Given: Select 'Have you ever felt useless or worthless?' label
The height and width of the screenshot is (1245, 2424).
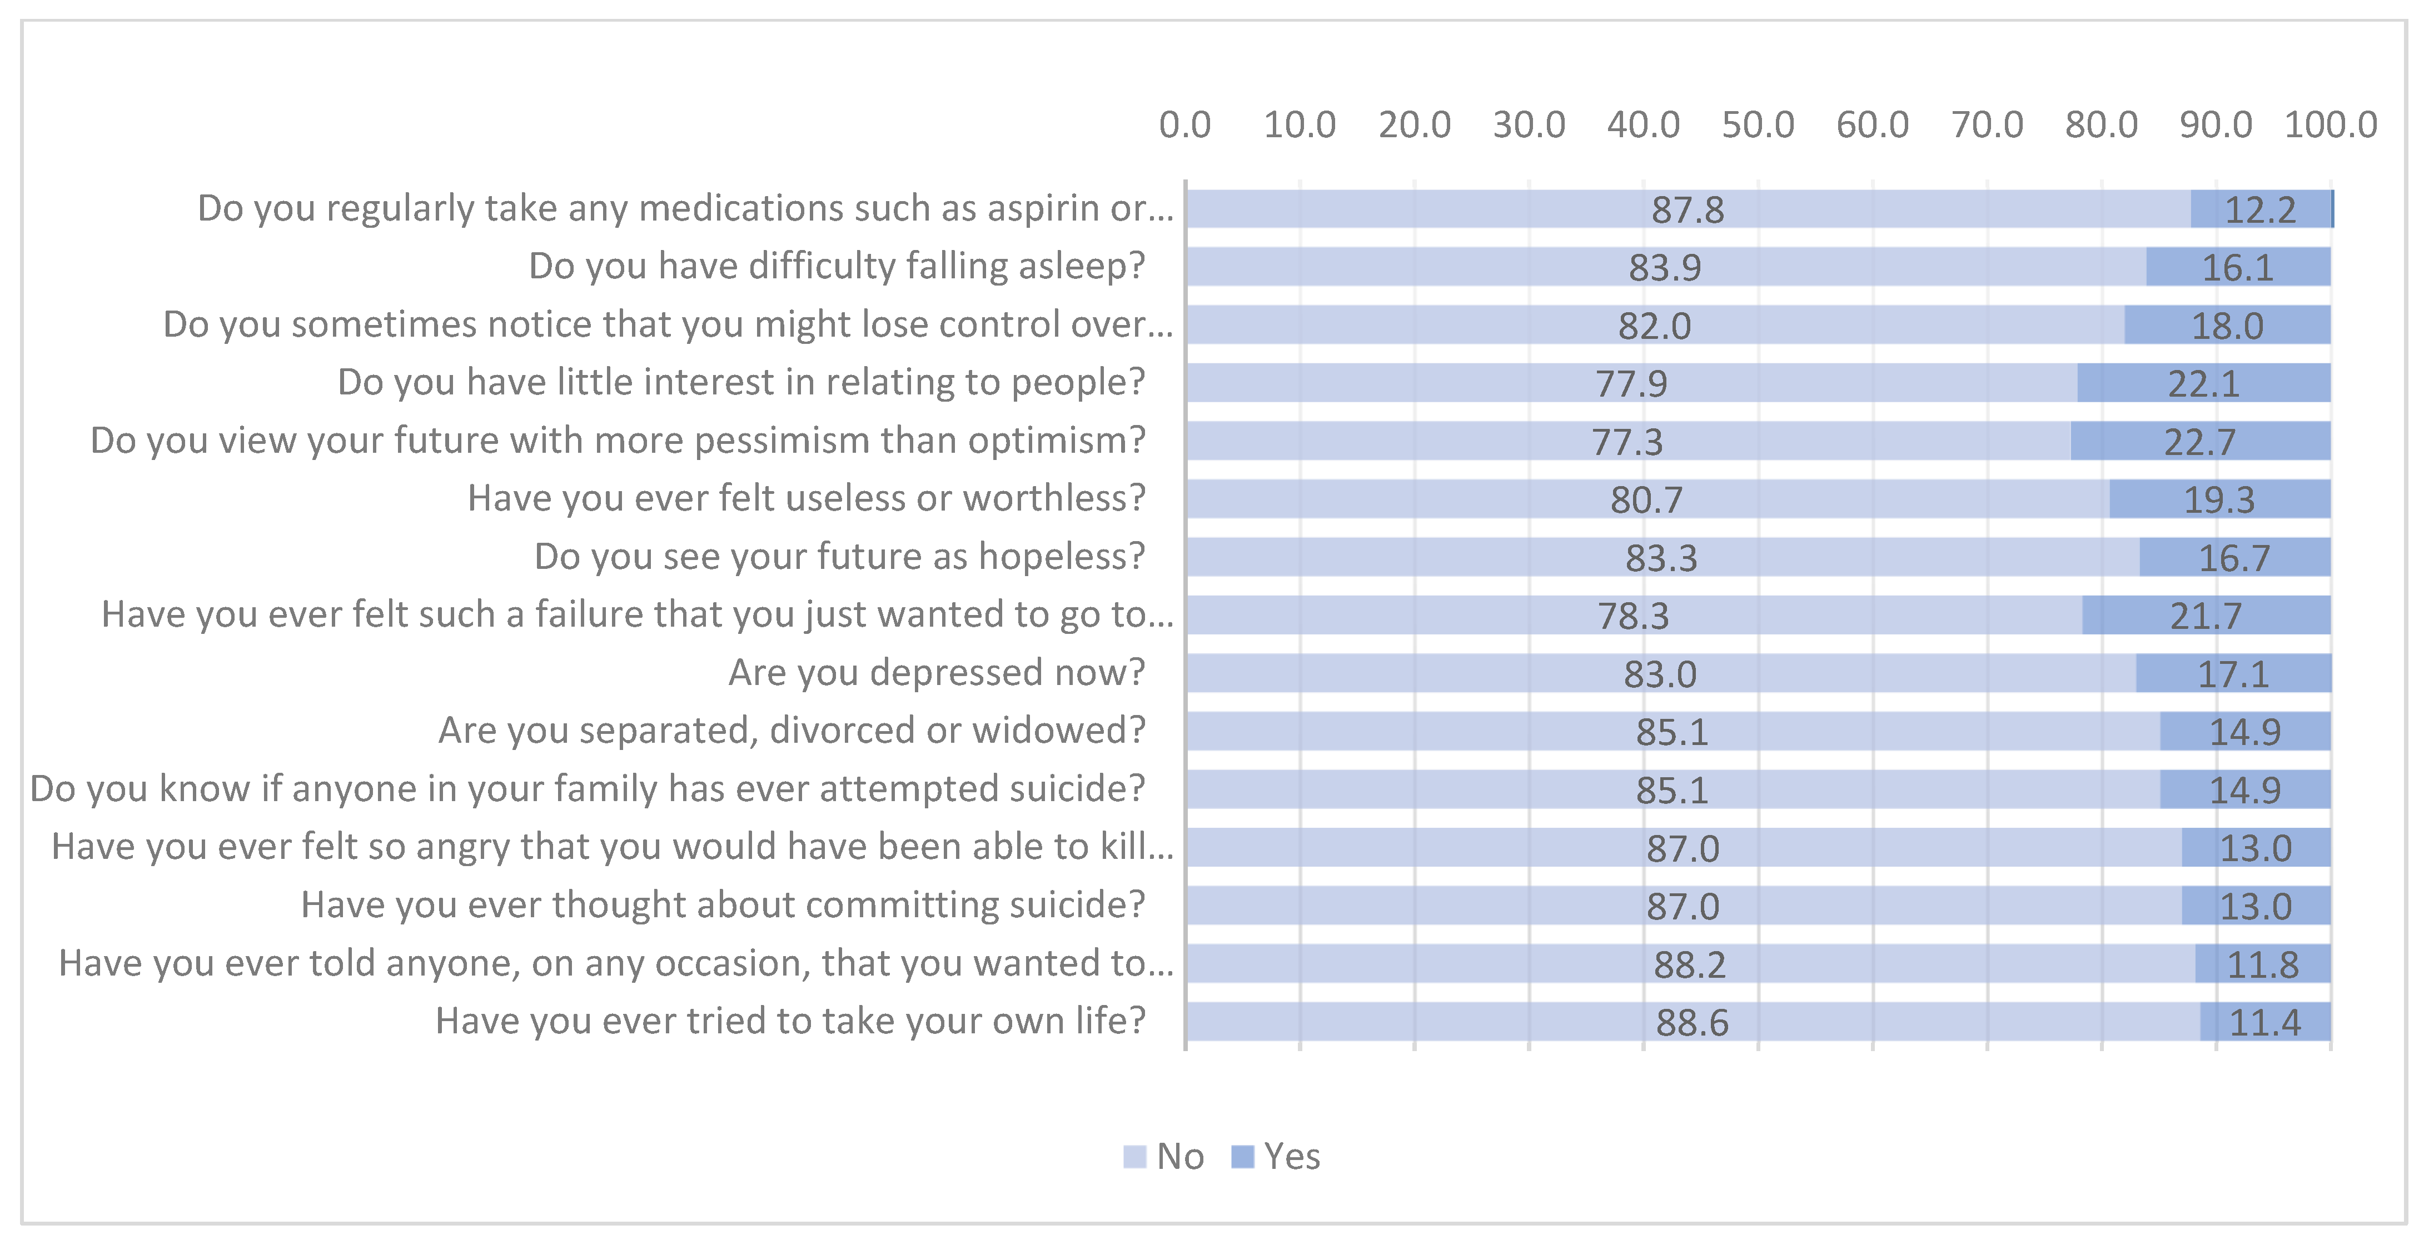Looking at the screenshot, I should (807, 498).
